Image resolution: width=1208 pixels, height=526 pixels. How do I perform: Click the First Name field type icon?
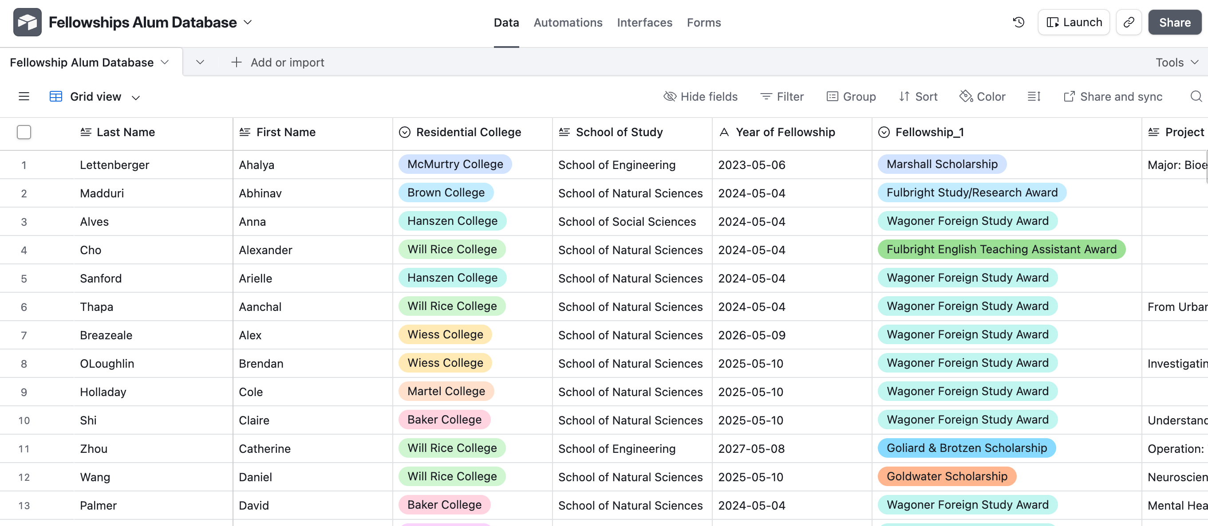(x=245, y=132)
